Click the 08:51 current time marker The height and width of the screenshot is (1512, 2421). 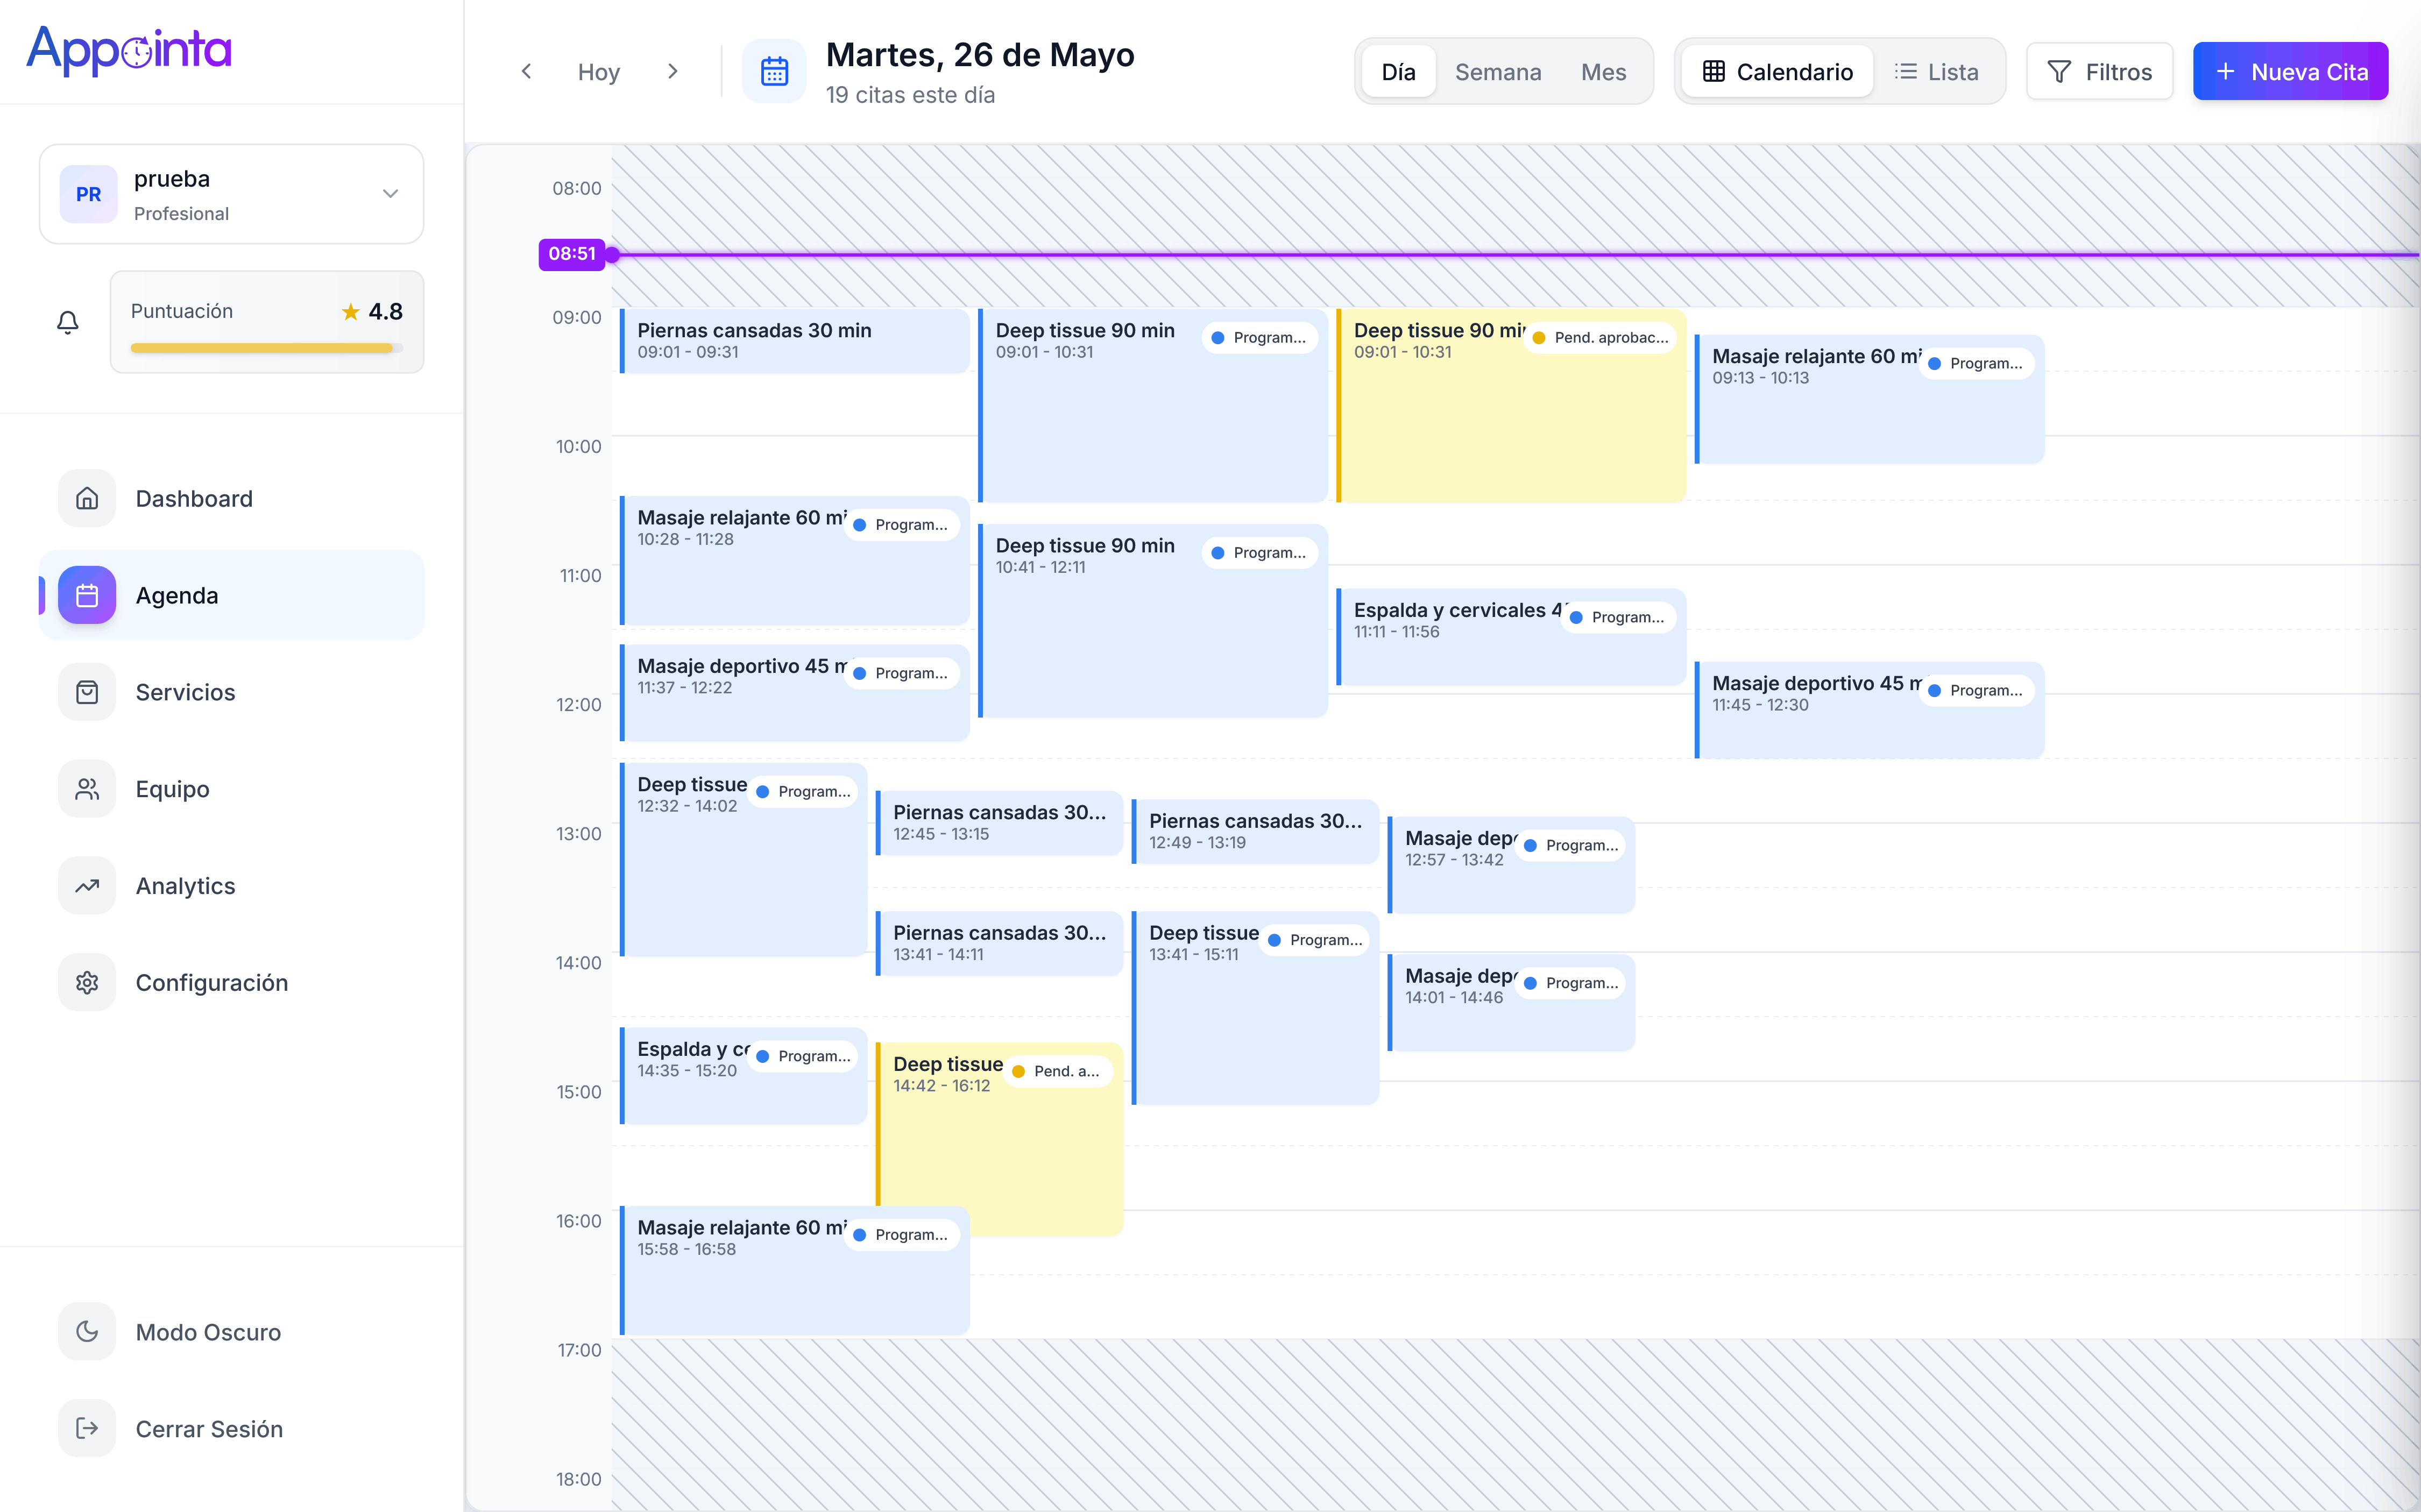point(572,254)
